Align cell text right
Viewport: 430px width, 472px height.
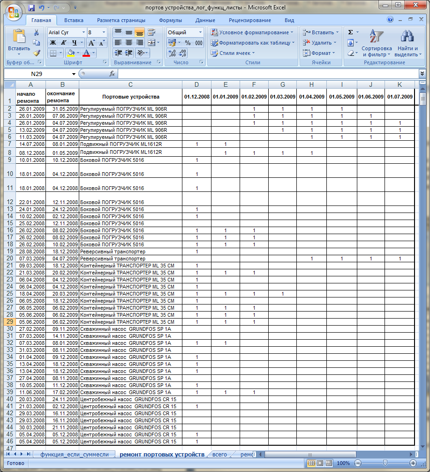click(139, 43)
